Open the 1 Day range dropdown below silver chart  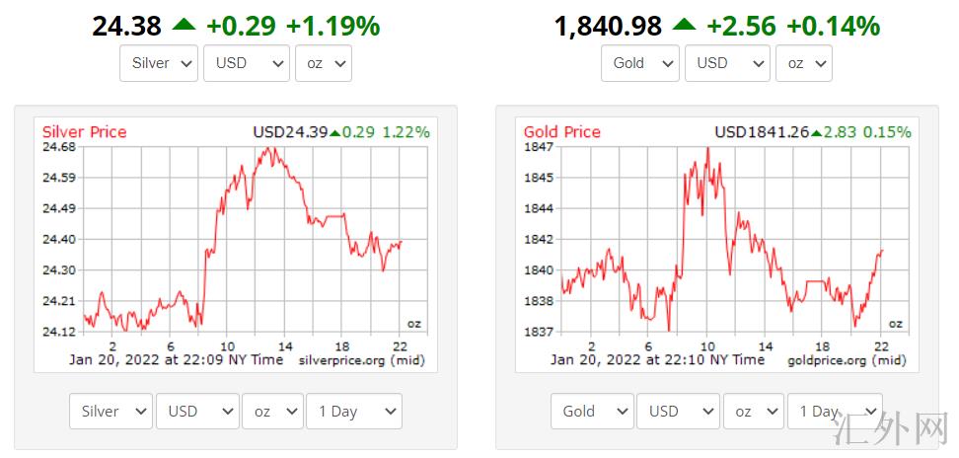click(x=354, y=412)
